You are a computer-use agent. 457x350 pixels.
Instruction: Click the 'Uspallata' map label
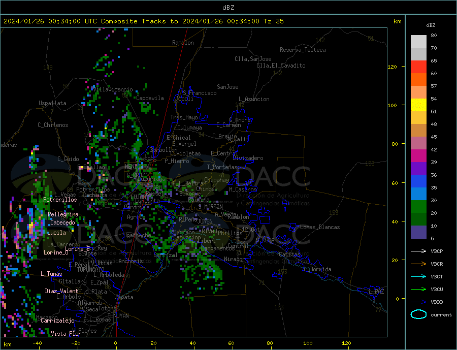(x=52, y=103)
